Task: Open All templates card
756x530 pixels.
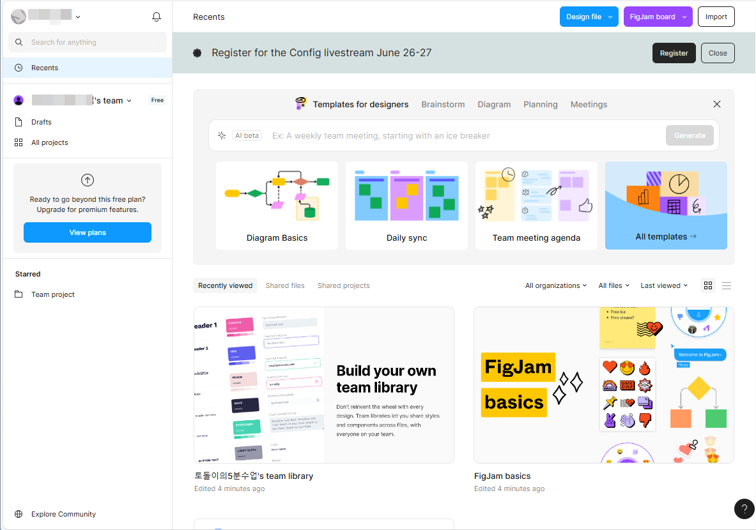Action: coord(666,206)
